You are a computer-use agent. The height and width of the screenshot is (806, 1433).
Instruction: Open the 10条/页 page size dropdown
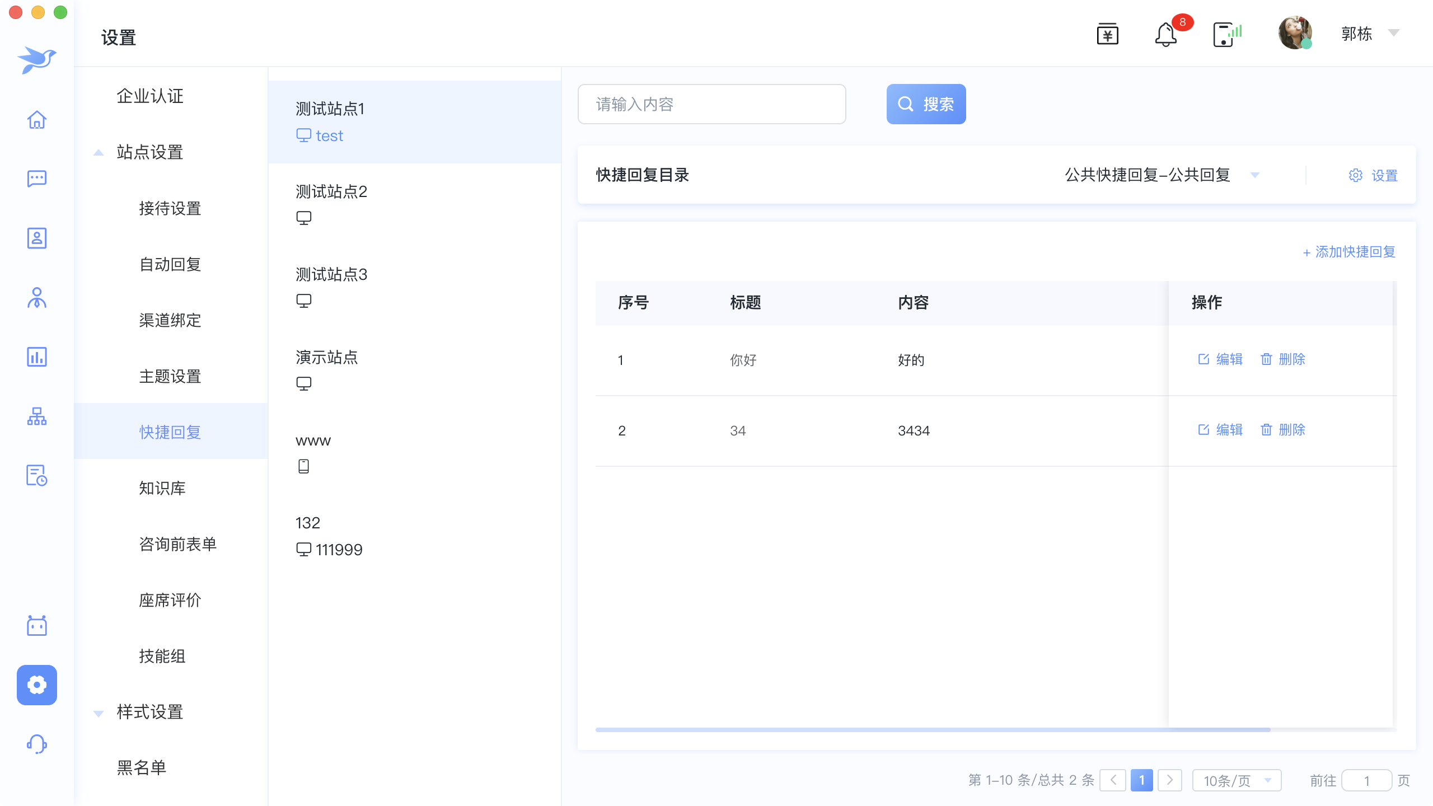point(1237,780)
